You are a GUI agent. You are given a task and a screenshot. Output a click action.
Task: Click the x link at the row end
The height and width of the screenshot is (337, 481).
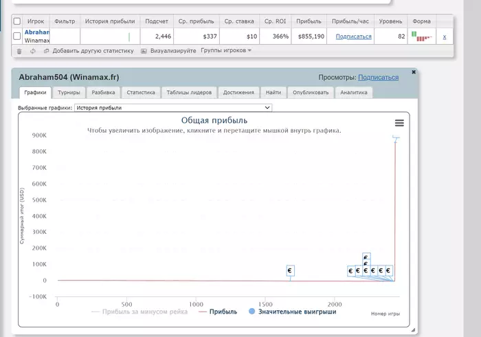coord(444,37)
